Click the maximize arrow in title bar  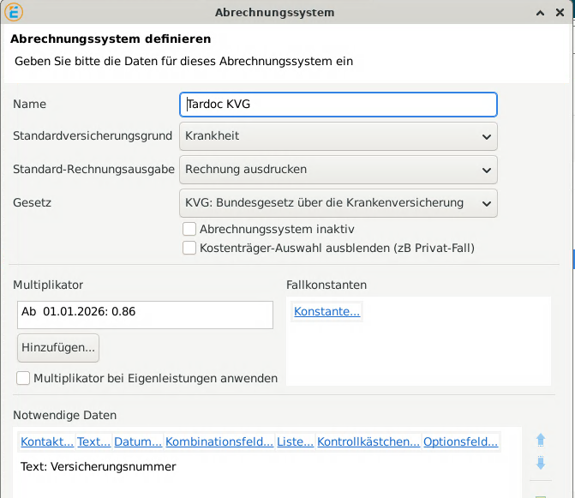coord(540,13)
